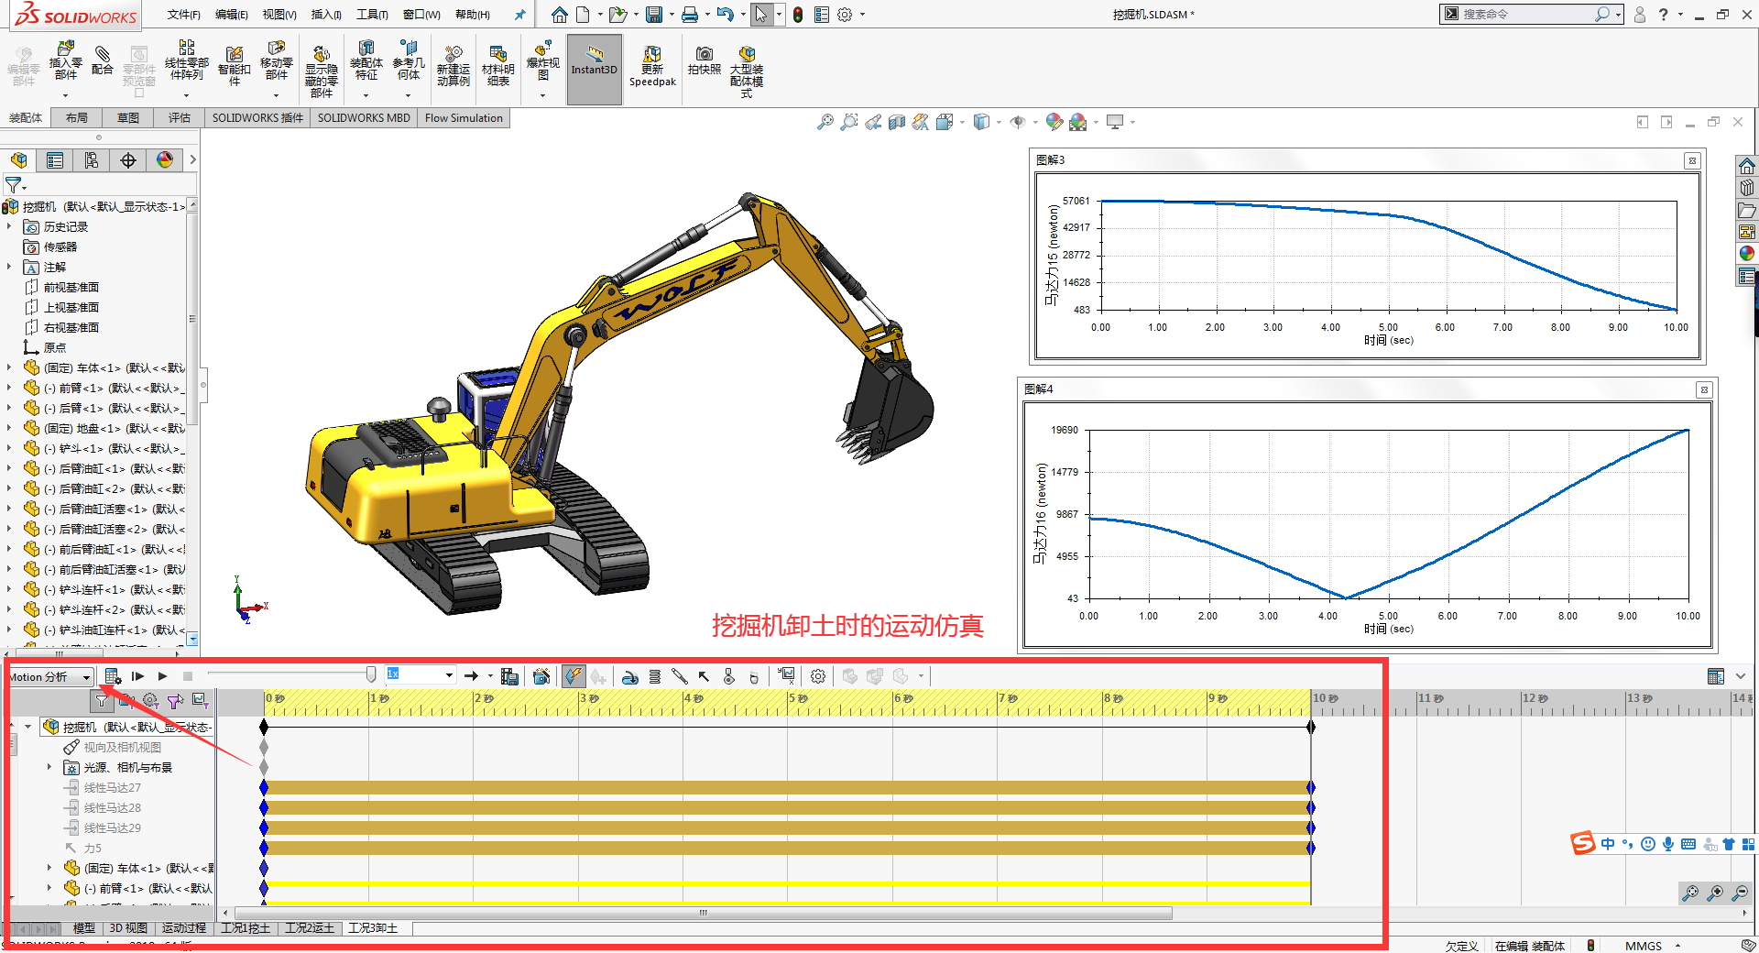Screen dimensions: 1759x953
Task: Toggle Sogou input method Chinese mode
Action: coord(1608,844)
